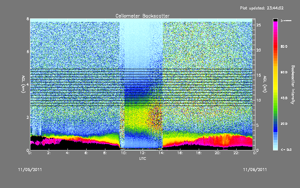The image size is (300, 188).
Task: Click the 8 km tick on left axis
Action: click(28, 19)
